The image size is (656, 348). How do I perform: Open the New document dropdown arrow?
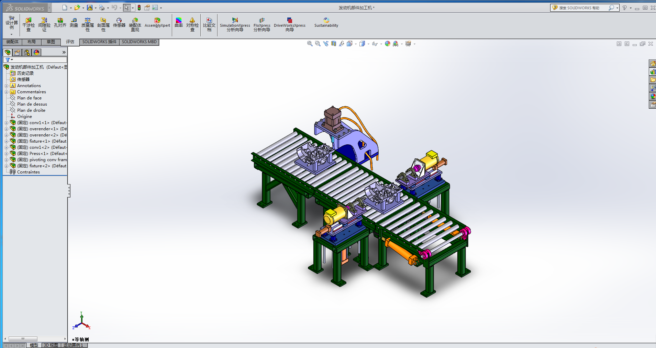tap(71, 8)
